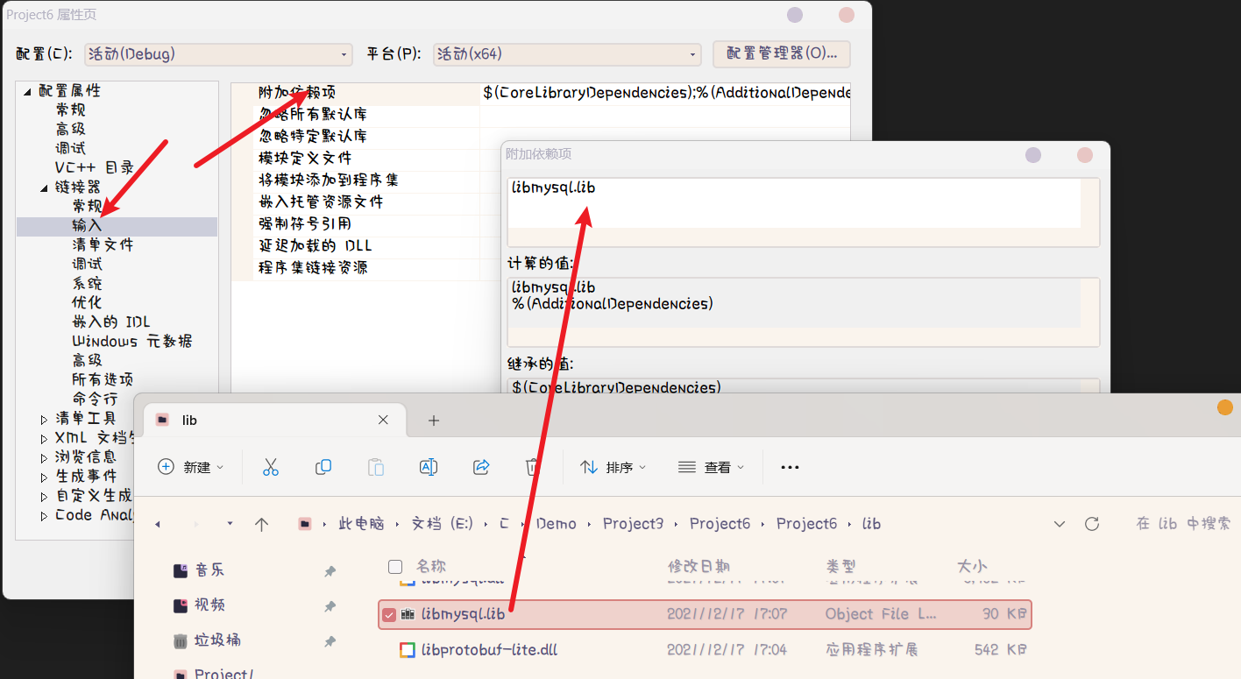Expand the Code Anal tree node
This screenshot has height=679, width=1241.
(45, 516)
